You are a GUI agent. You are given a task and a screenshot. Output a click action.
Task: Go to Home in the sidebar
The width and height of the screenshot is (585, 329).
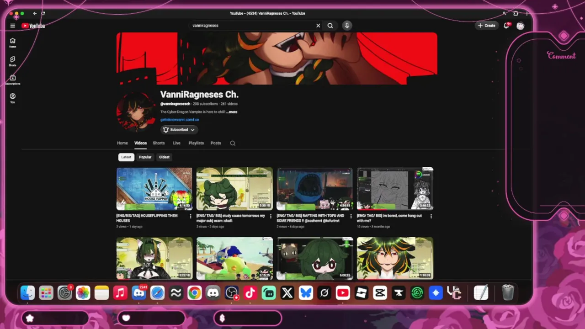point(13,42)
